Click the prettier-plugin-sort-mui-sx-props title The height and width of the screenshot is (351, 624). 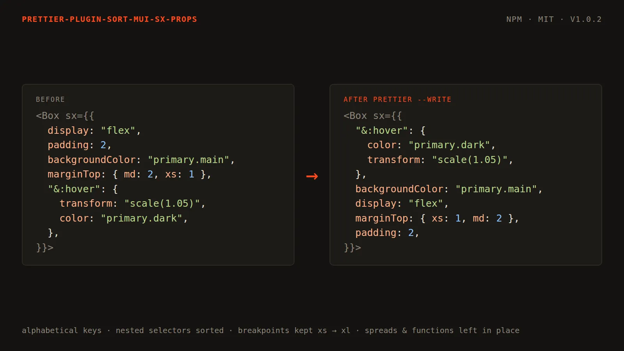click(110, 19)
